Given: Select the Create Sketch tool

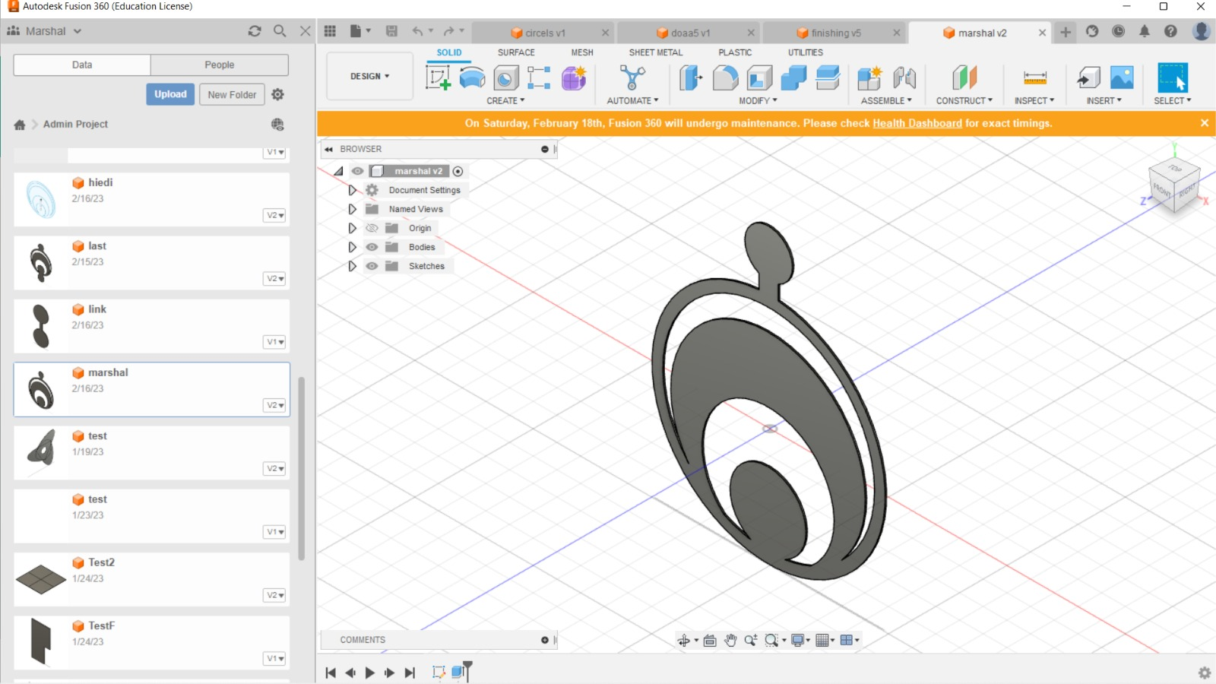Looking at the screenshot, I should pyautogui.click(x=438, y=78).
